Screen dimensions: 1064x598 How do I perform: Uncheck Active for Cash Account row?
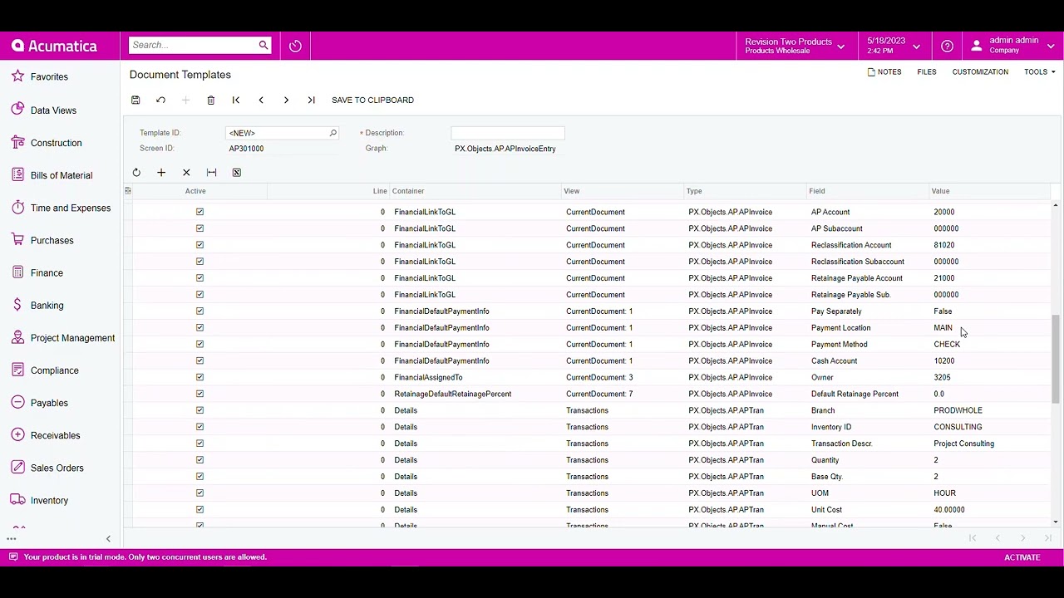point(199,360)
